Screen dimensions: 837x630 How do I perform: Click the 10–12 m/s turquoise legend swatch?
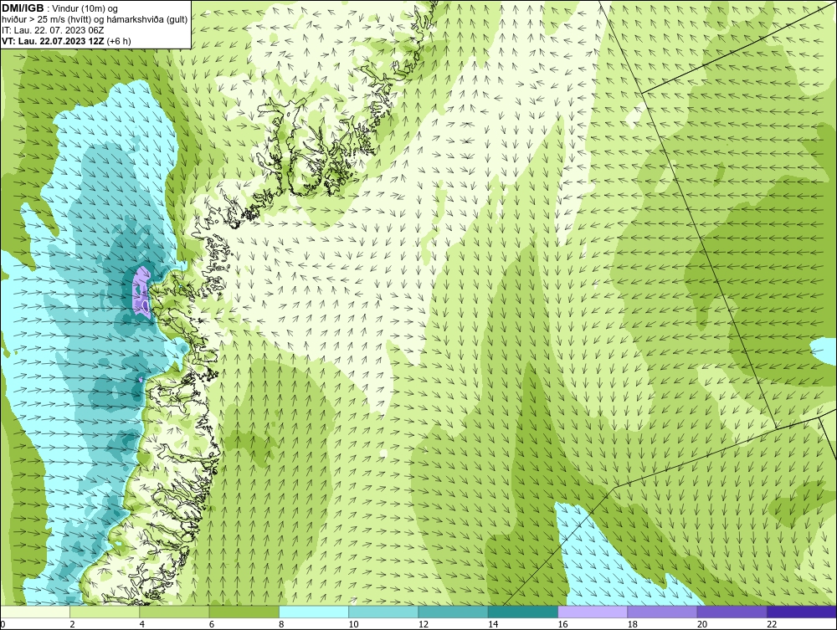click(383, 612)
